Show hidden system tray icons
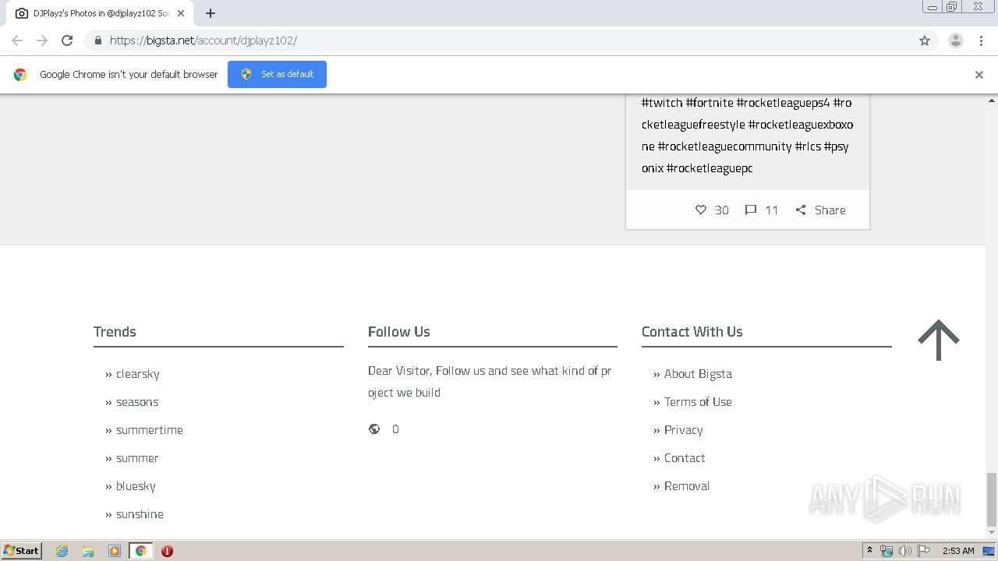The width and height of the screenshot is (998, 561). coord(869,551)
